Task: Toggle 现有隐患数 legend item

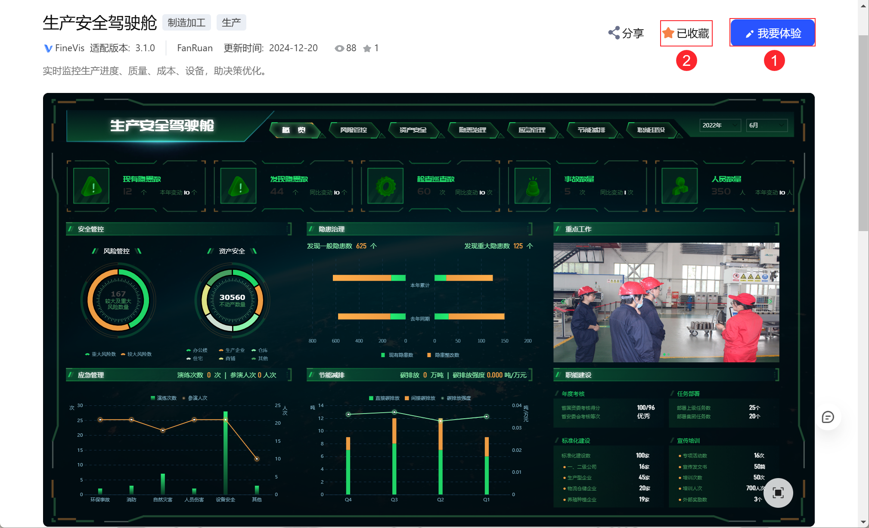Action: click(397, 355)
